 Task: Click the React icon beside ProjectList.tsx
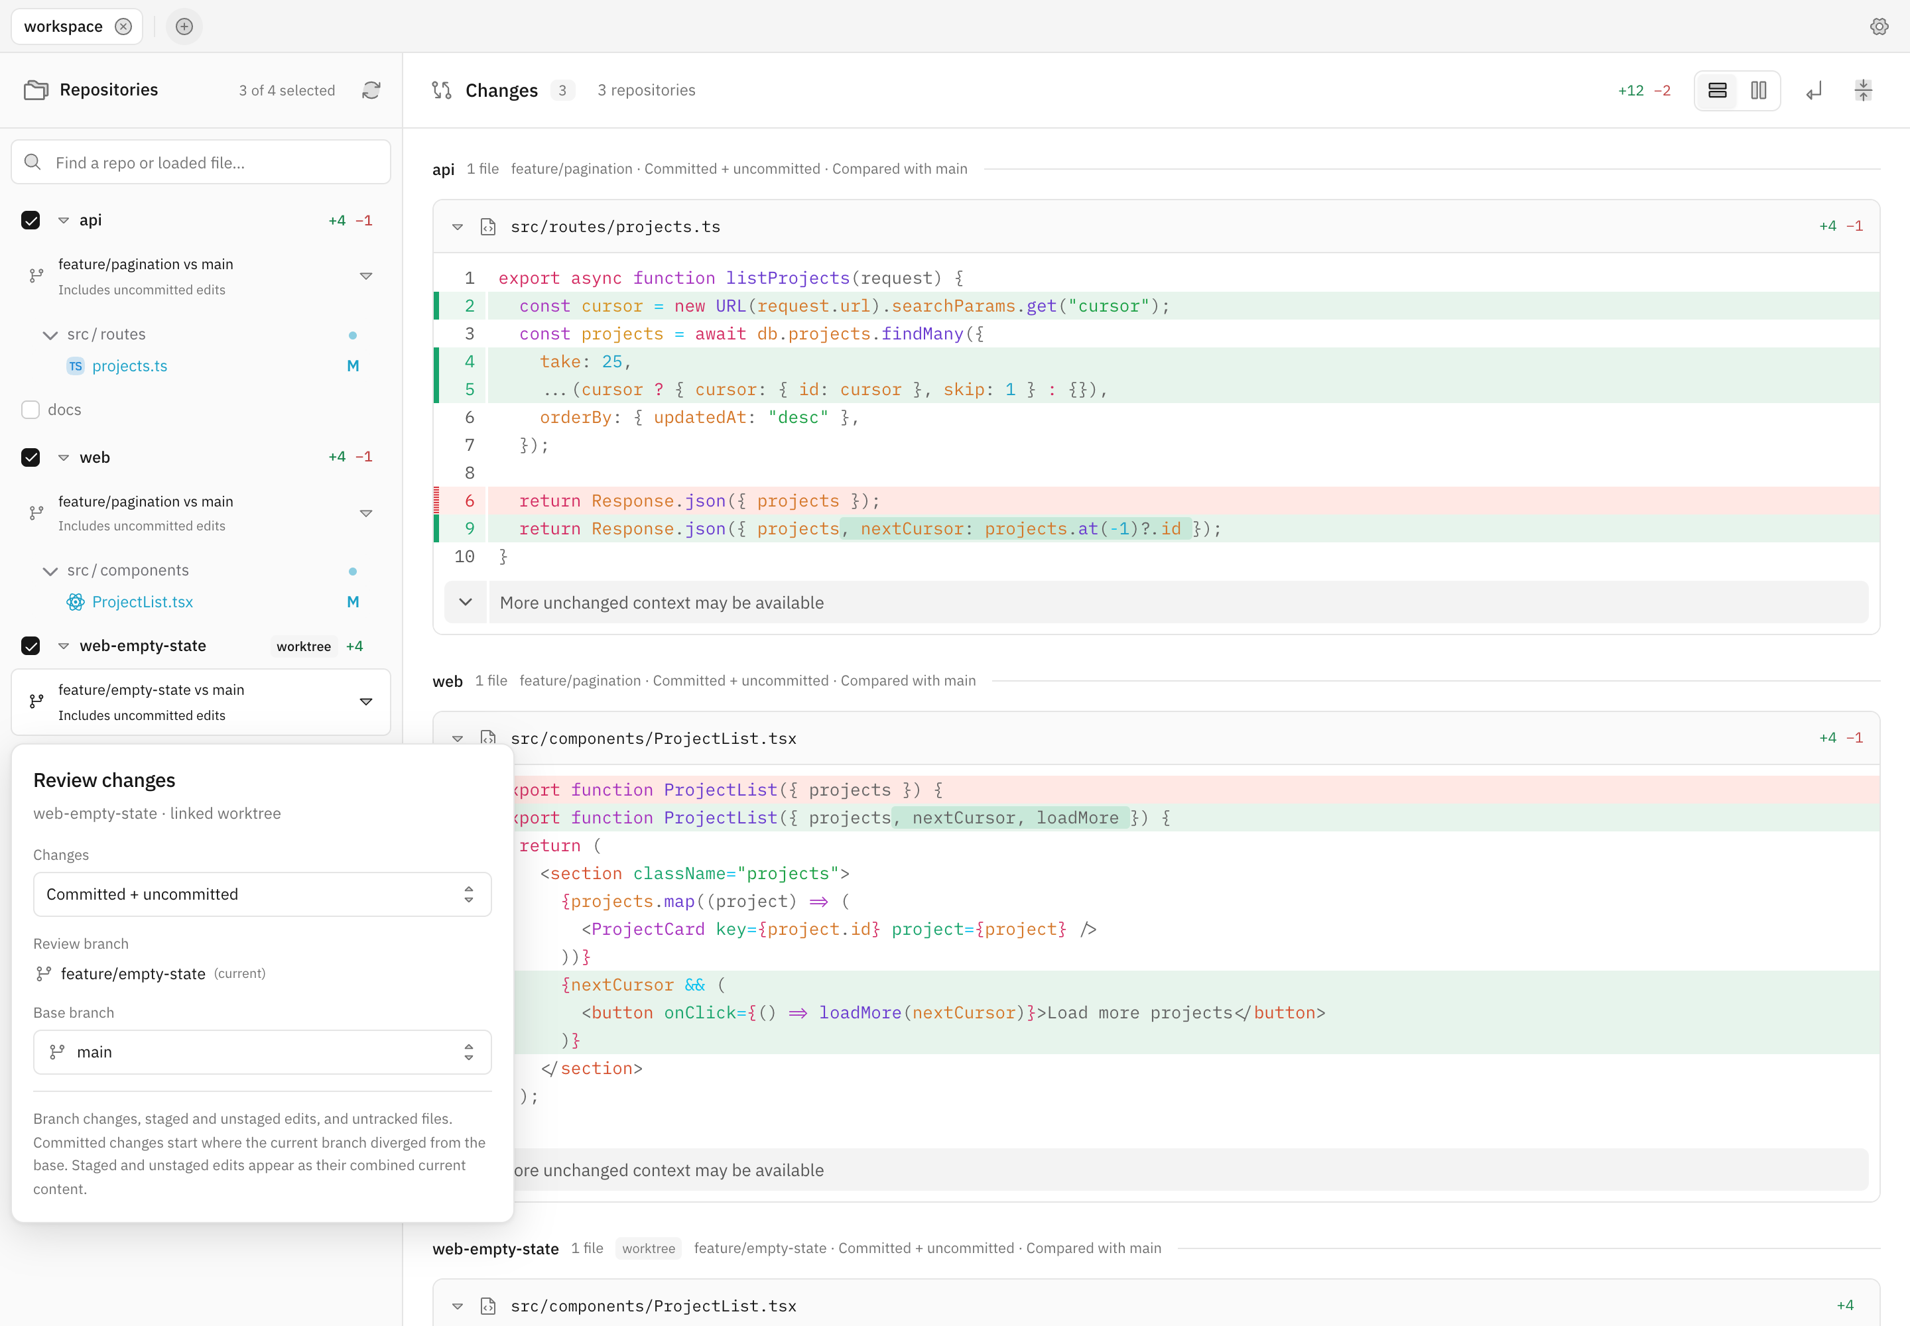click(x=76, y=601)
